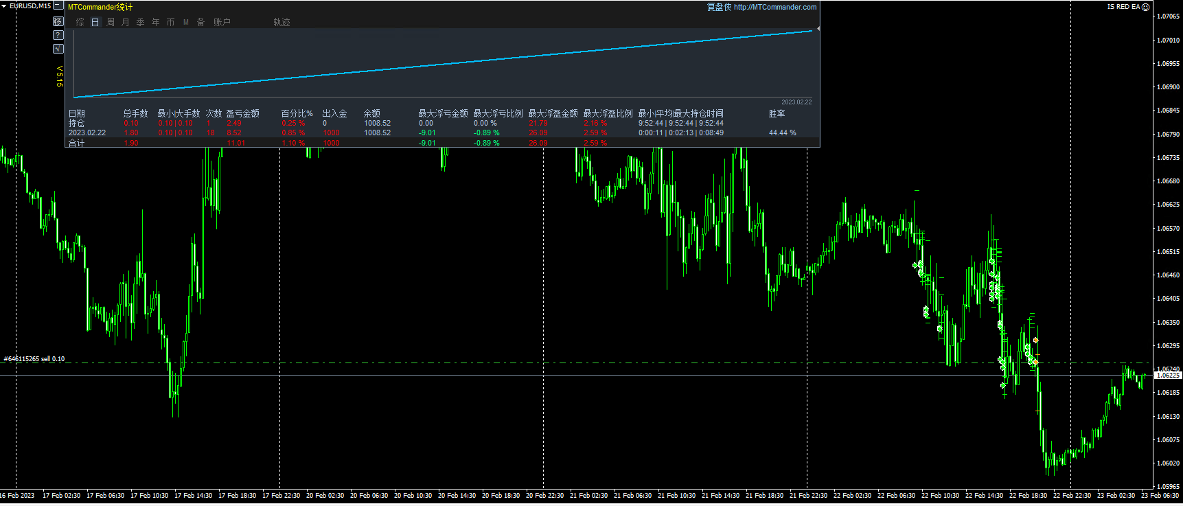Image resolution: width=1183 pixels, height=506 pixels.
Task: Click the 44.44 % win rate value
Action: point(783,133)
